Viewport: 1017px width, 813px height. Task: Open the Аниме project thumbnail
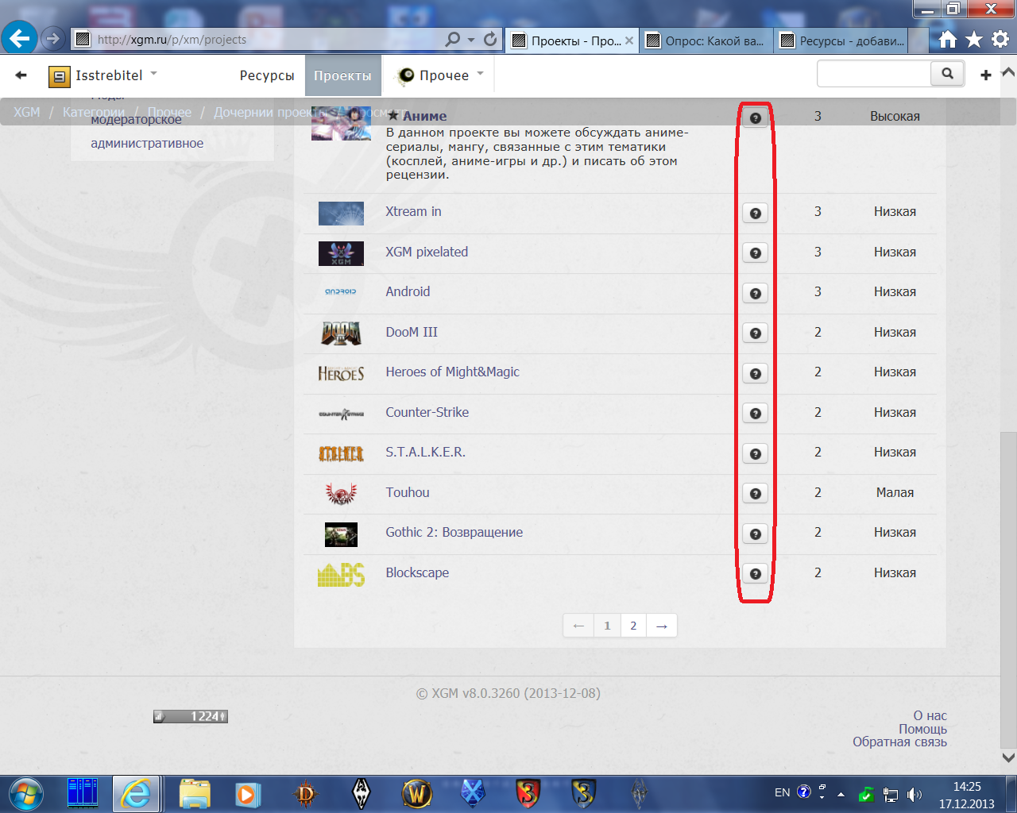point(341,124)
